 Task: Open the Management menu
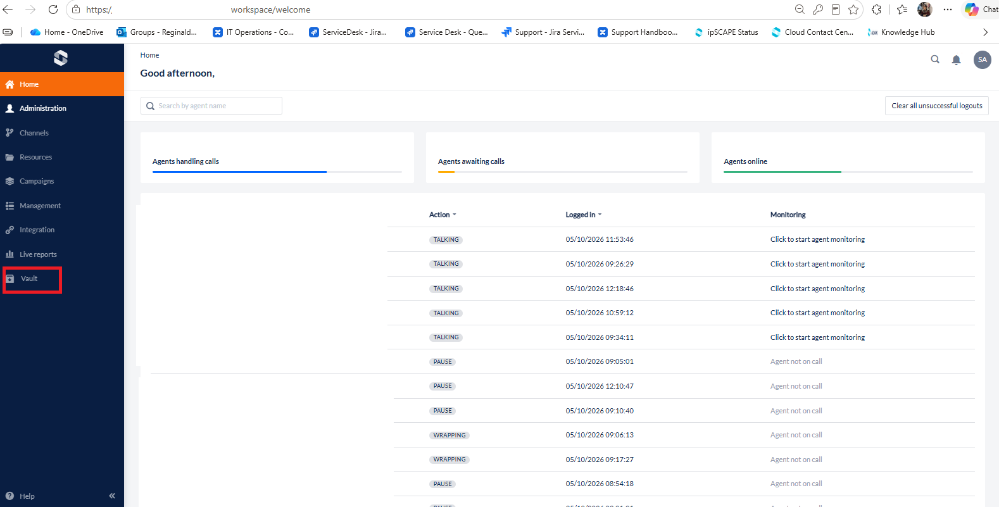[62, 206]
